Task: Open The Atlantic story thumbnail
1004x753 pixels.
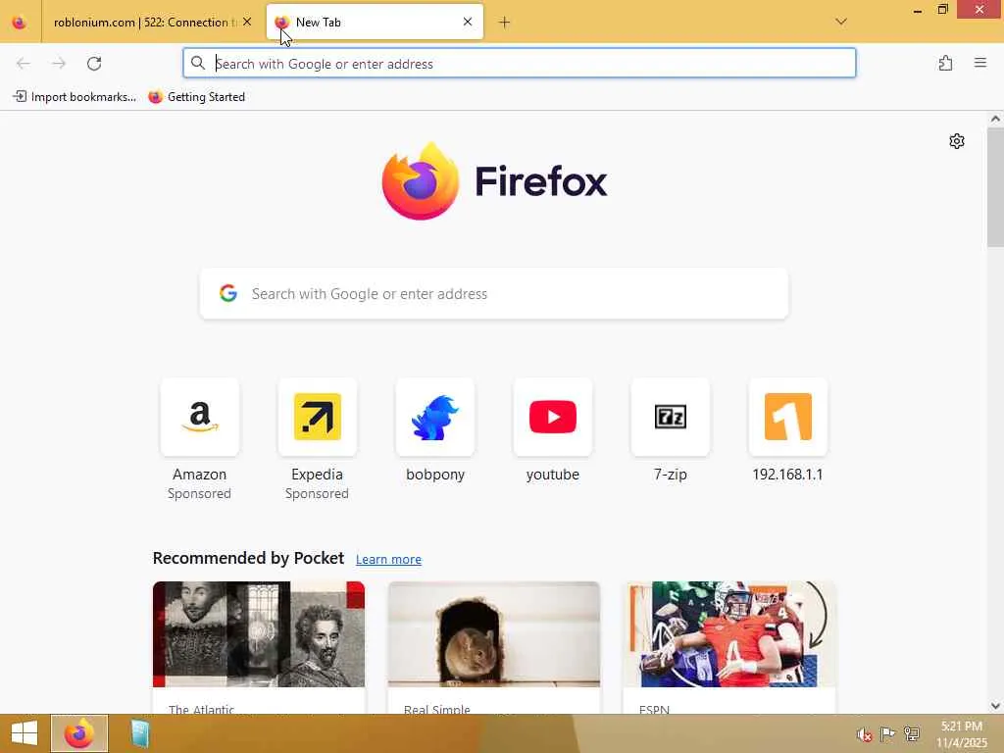Action: (x=259, y=634)
